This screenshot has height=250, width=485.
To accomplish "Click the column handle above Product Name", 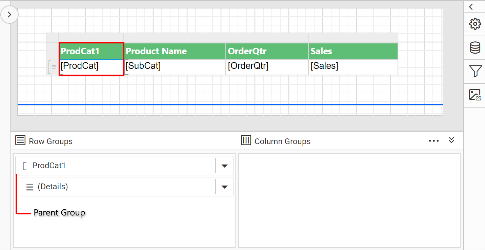I will coord(175,38).
